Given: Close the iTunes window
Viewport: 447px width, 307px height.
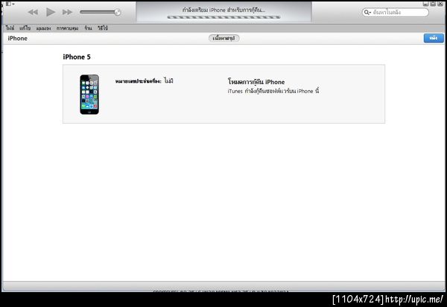Looking at the screenshot, I should 440,4.
